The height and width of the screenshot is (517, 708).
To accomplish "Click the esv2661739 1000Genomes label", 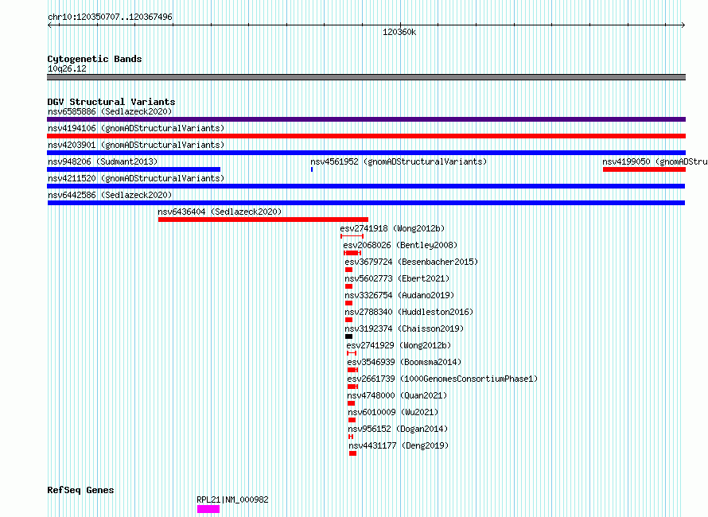I will (x=442, y=379).
